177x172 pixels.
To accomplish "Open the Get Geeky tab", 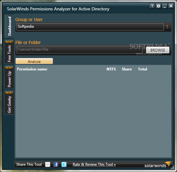I will pos(9,103).
